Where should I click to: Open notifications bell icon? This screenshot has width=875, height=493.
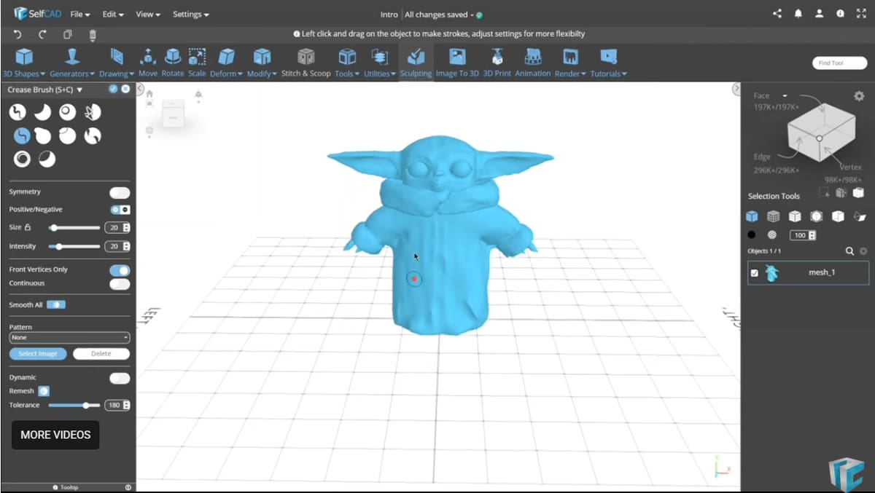(798, 13)
